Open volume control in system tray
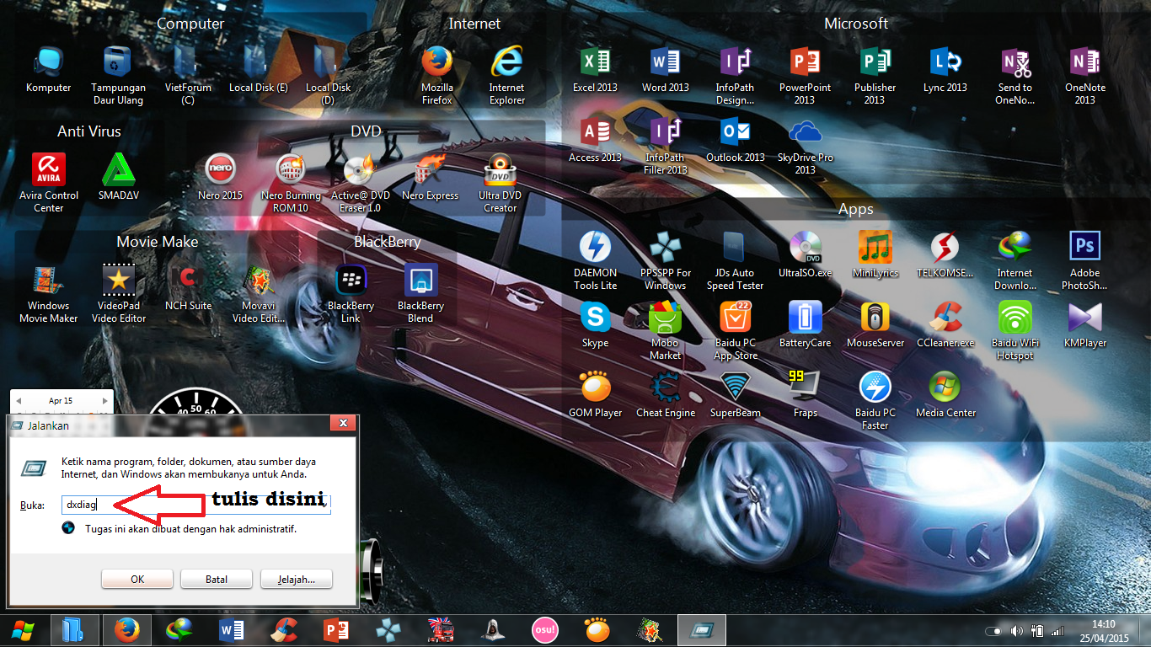 [1017, 631]
